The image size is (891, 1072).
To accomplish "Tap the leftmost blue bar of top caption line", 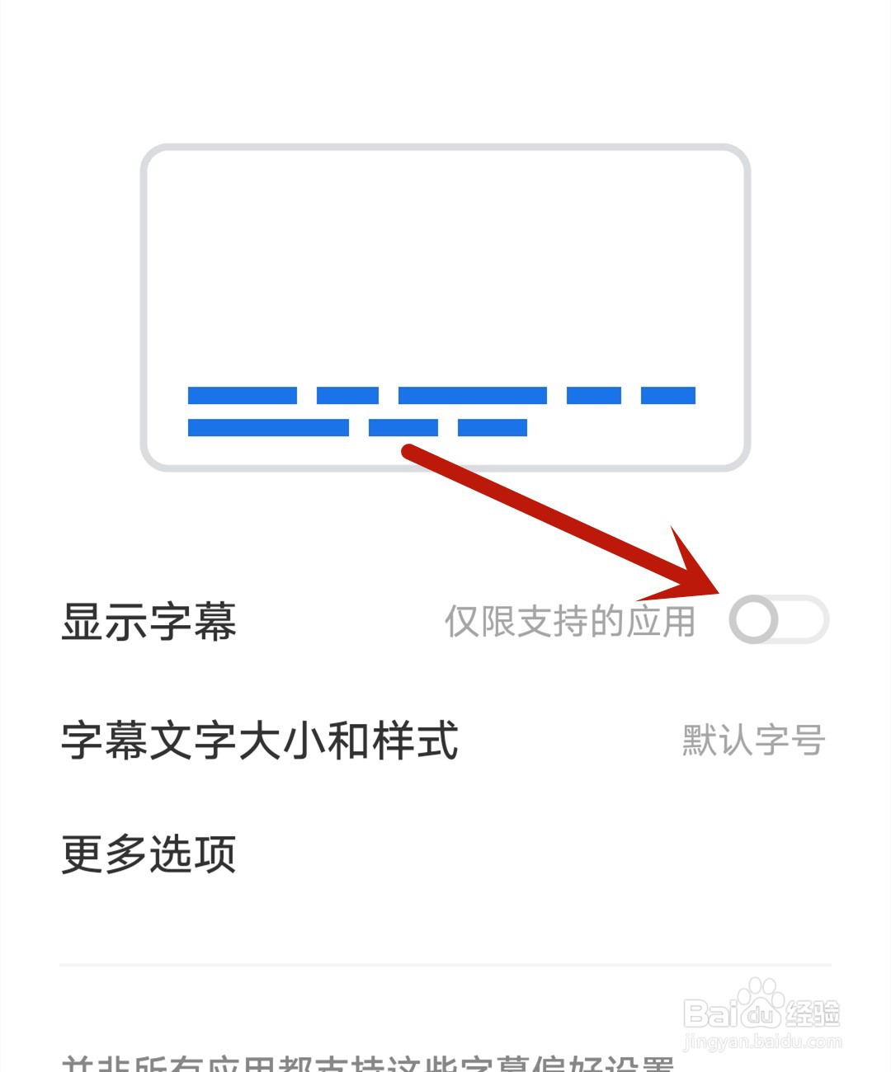I will pos(243,395).
